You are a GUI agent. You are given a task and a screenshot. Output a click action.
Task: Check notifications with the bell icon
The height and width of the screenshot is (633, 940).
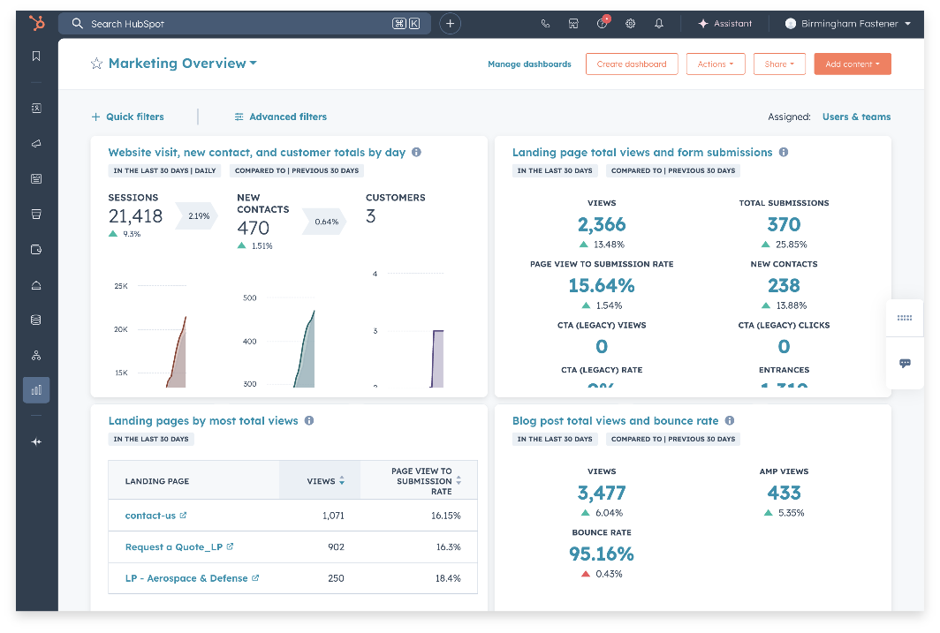pos(658,23)
